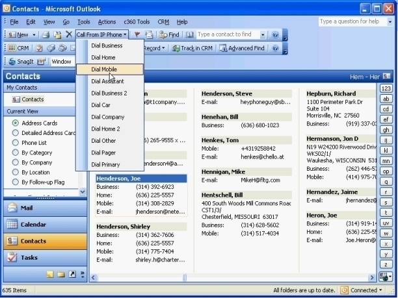
Task: Expand navigation pane Configure buttons chevron
Action: point(83,274)
